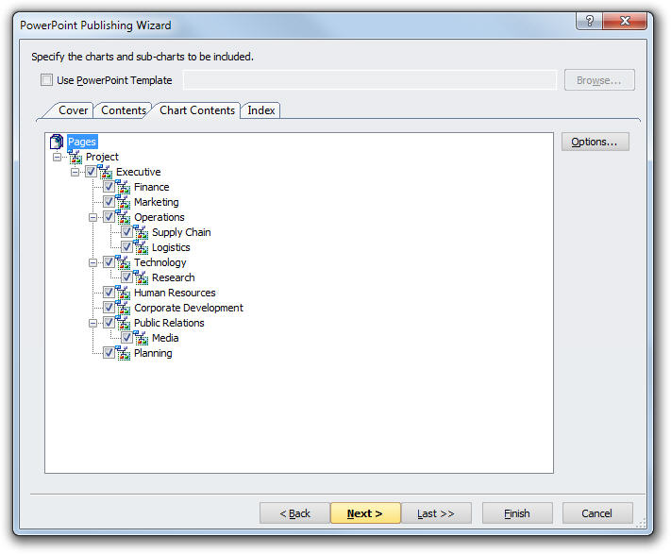Image resolution: width=671 pixels, height=554 pixels.
Task: Click the Planning chart icon
Action: (x=123, y=353)
